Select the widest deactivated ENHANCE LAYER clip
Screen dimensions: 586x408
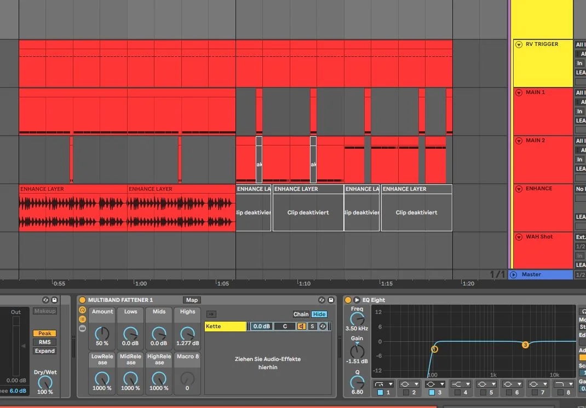click(x=416, y=208)
